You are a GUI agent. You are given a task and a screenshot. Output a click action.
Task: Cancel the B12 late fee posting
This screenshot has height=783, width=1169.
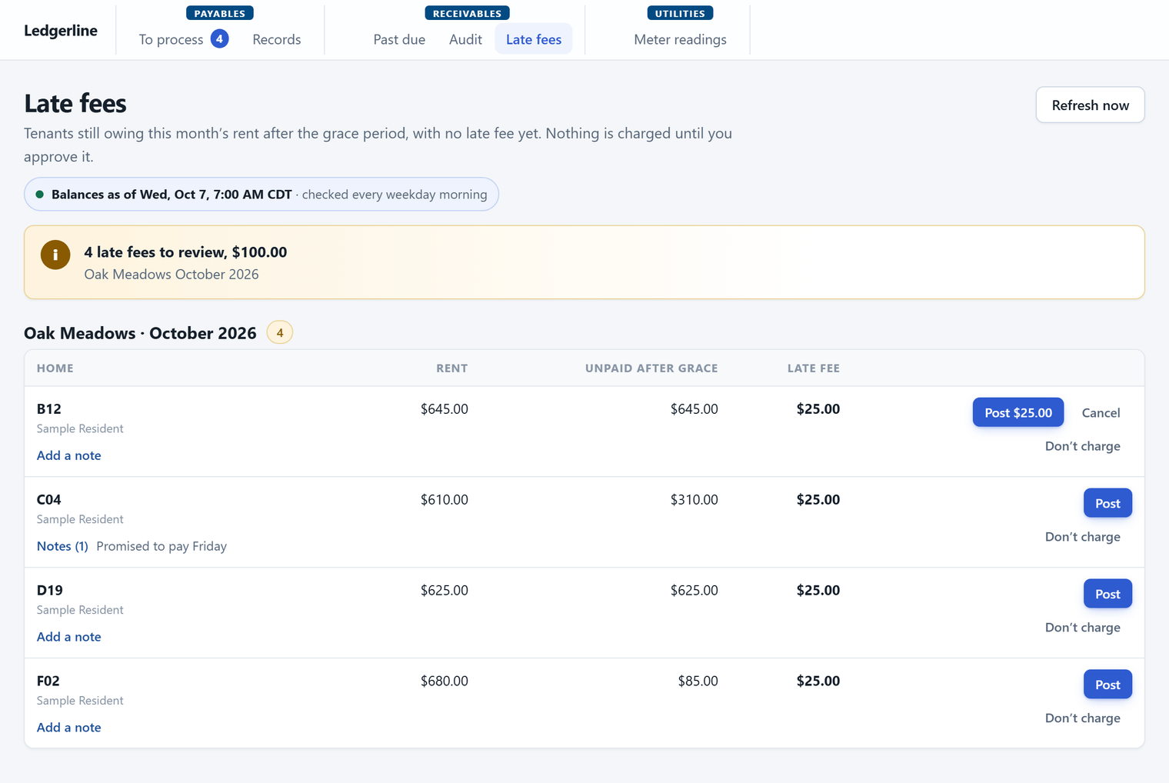pos(1101,412)
